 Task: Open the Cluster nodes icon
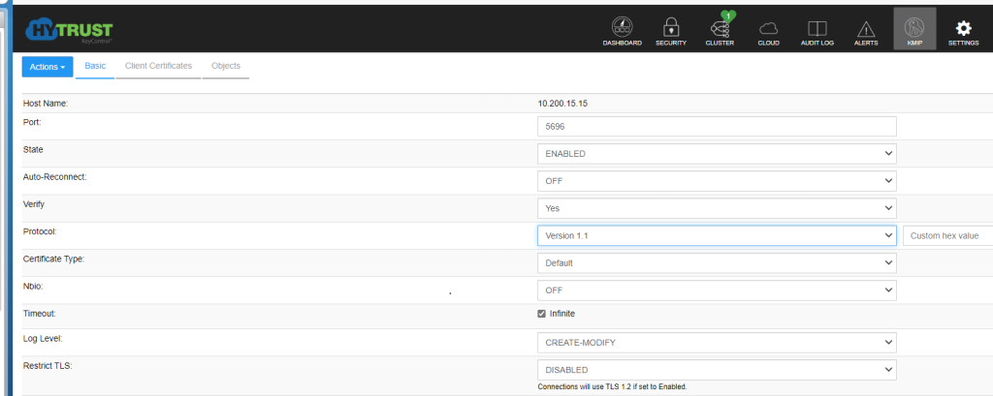720,29
